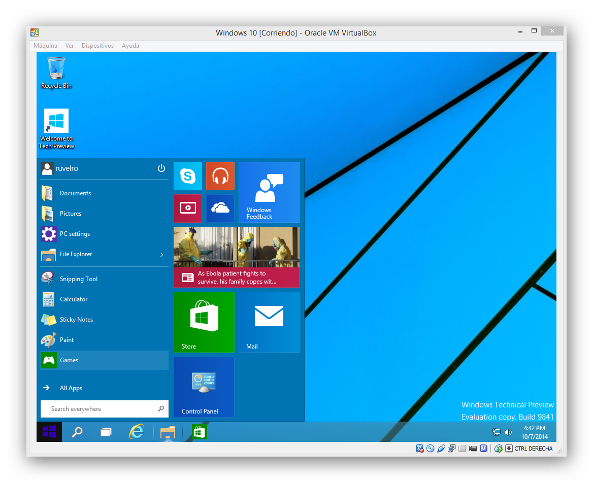Click VirtualBox network adapters indicator

pos(451,448)
